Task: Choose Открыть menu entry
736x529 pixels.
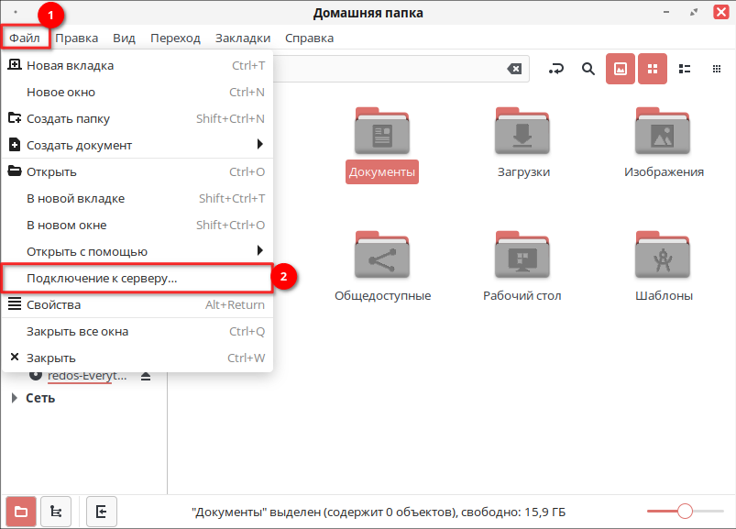Action: [x=137, y=171]
